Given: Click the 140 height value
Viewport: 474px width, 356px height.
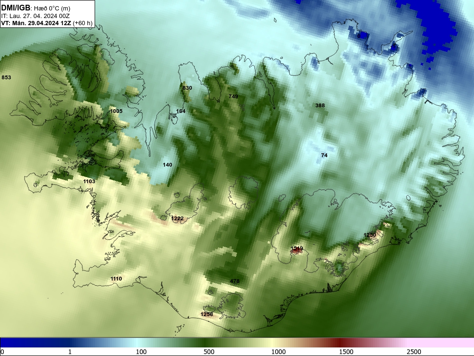Looking at the screenshot, I should tap(167, 165).
